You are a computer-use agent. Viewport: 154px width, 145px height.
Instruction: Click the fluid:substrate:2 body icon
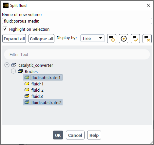tap(27, 102)
